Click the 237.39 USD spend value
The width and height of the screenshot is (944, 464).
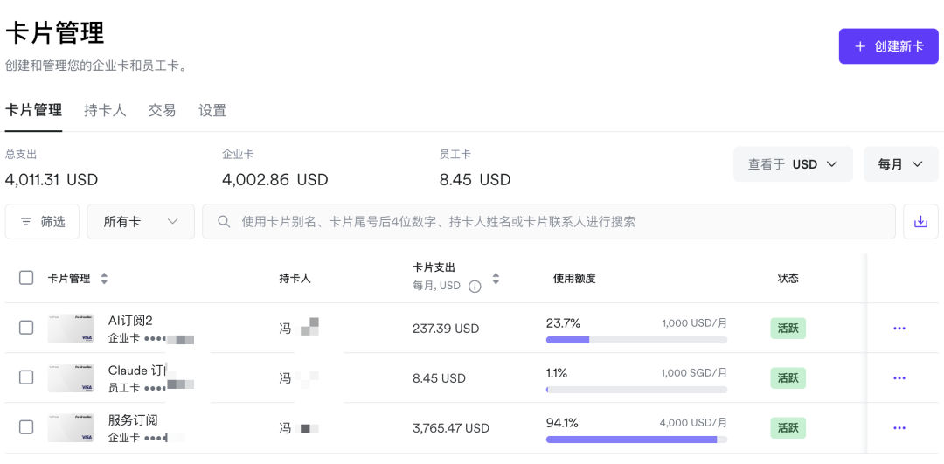click(x=446, y=329)
